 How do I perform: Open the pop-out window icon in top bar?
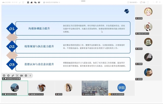pos(23,2)
